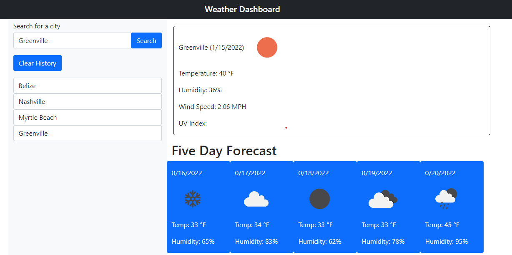Click the 0/17/2022 forecast date
Viewport: 512px width, 255px height.
click(250, 173)
